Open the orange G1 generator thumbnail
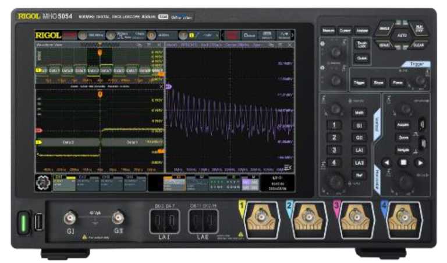This screenshot has width=447, height=263. coord(174,183)
